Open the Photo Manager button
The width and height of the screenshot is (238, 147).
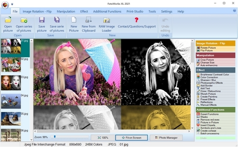166,138
